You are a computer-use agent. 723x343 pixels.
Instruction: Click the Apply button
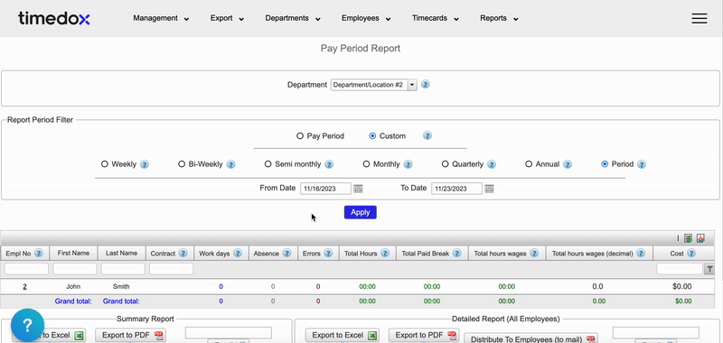coord(360,212)
